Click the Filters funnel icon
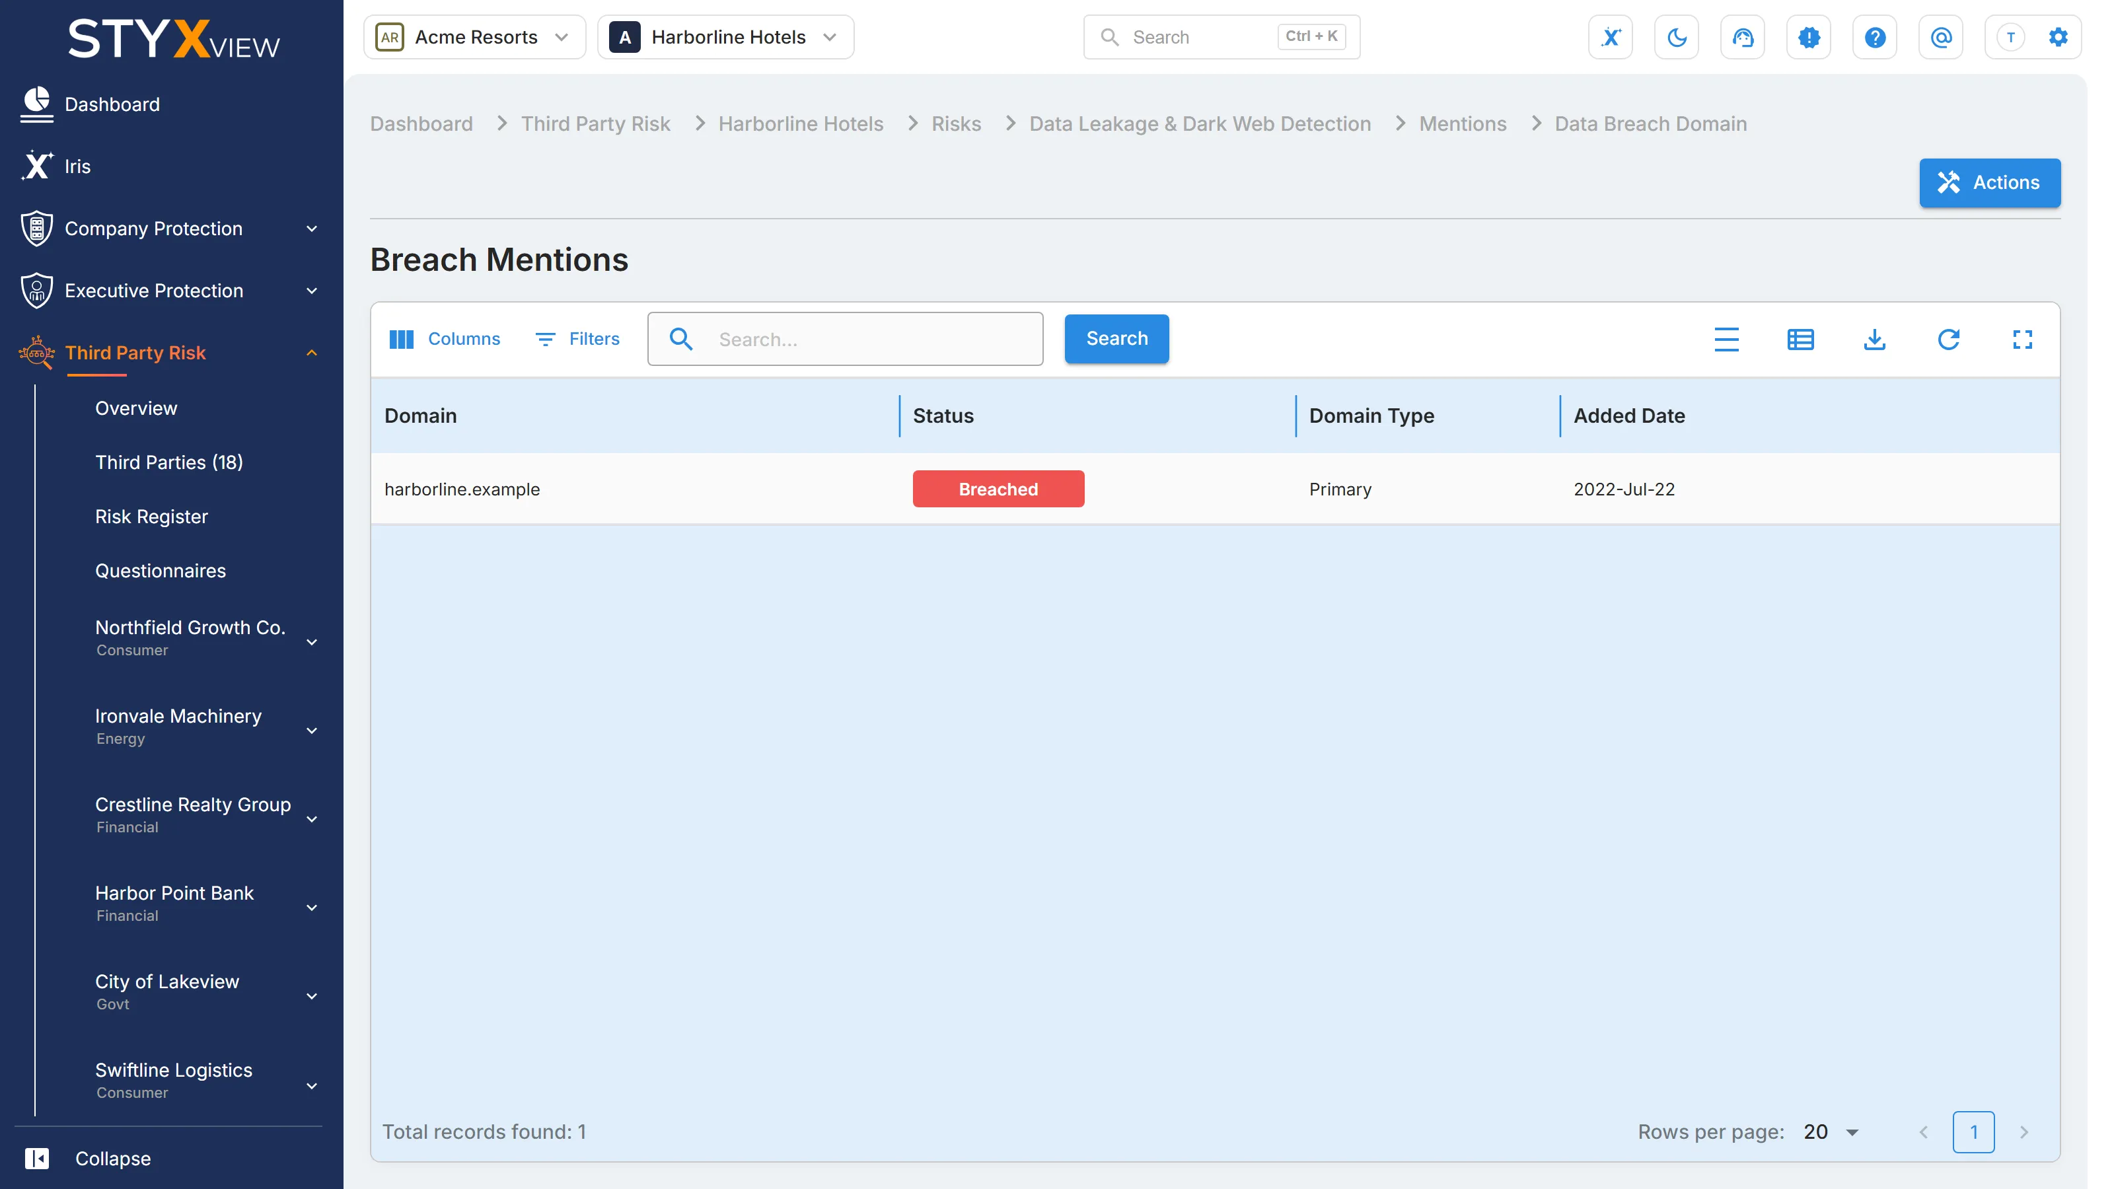This screenshot has height=1189, width=2114. click(545, 339)
